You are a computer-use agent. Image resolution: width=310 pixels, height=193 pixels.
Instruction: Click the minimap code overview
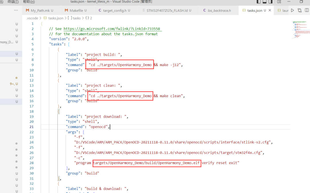[x=301, y=30]
